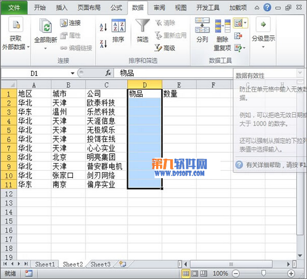Toggle the Filter funnel
307x279 pixels.
[x=143, y=31]
